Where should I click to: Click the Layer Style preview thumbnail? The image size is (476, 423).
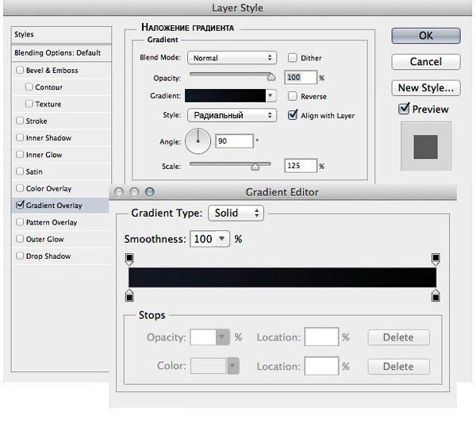point(425,147)
